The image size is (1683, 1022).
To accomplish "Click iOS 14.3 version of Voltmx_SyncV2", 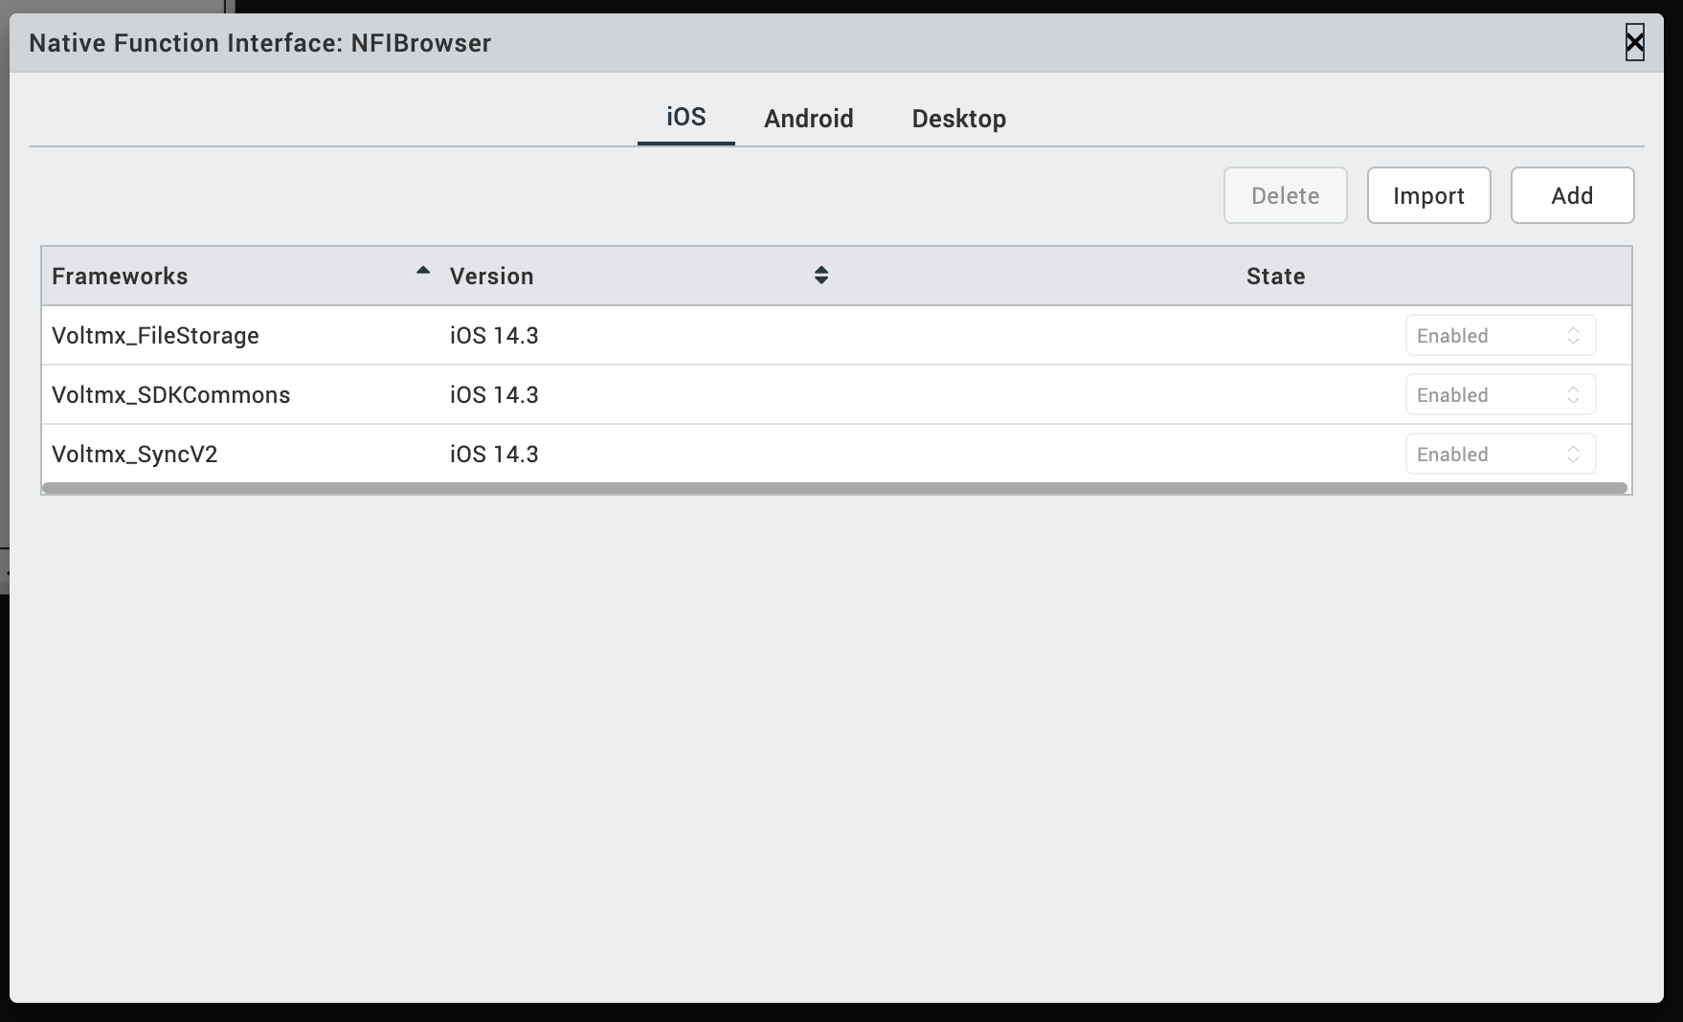I will point(494,455).
